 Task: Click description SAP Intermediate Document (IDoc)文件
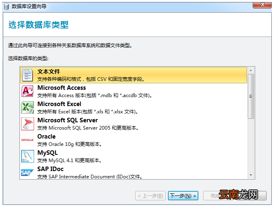pos(90,176)
